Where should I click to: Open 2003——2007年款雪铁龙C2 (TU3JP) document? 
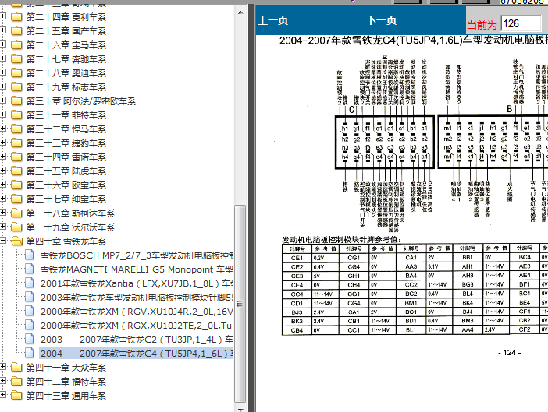pyautogui.click(x=137, y=339)
